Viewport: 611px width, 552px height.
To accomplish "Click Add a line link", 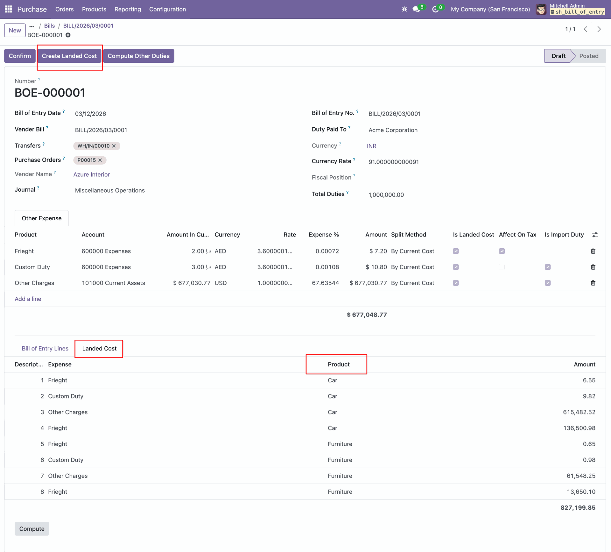I will pyautogui.click(x=28, y=299).
